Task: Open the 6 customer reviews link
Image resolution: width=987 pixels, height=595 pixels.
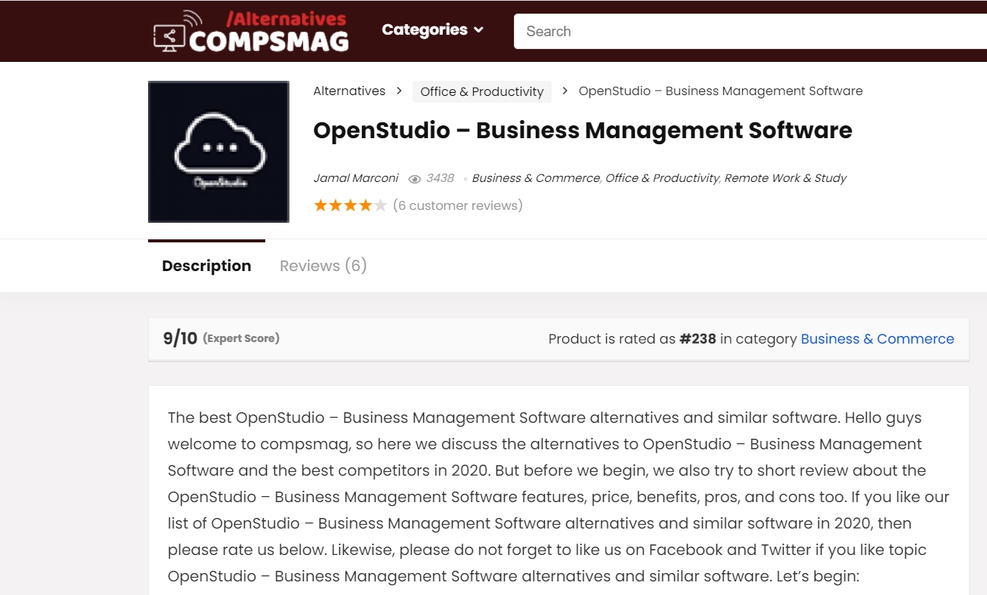Action: pos(458,205)
